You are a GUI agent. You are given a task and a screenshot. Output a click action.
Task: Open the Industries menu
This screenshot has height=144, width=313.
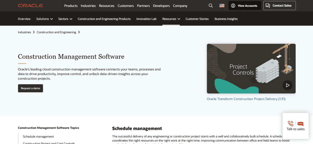click(x=88, y=6)
